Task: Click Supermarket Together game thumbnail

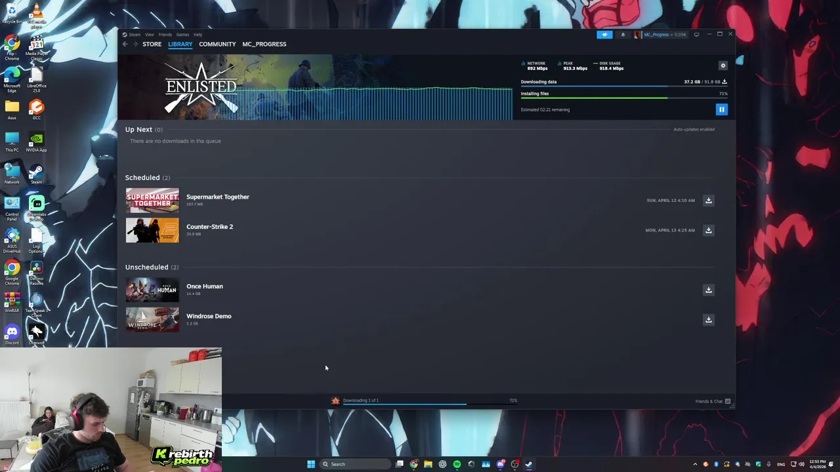Action: click(152, 201)
